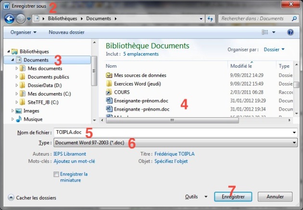Click the Back navigation arrow
Image resolution: width=303 pixels, height=210 pixels.
[x=9, y=19]
